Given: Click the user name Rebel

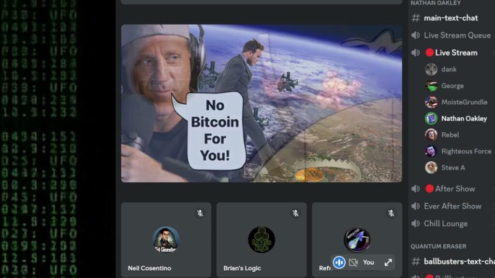Looking at the screenshot, I should coord(450,135).
